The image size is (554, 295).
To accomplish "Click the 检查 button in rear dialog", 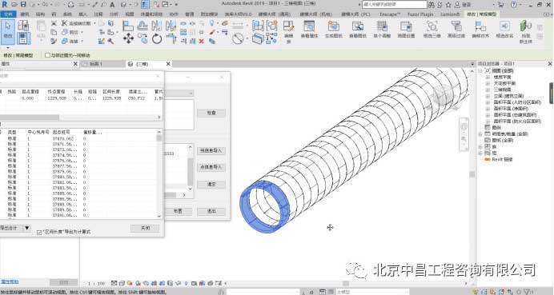I will click(211, 113).
